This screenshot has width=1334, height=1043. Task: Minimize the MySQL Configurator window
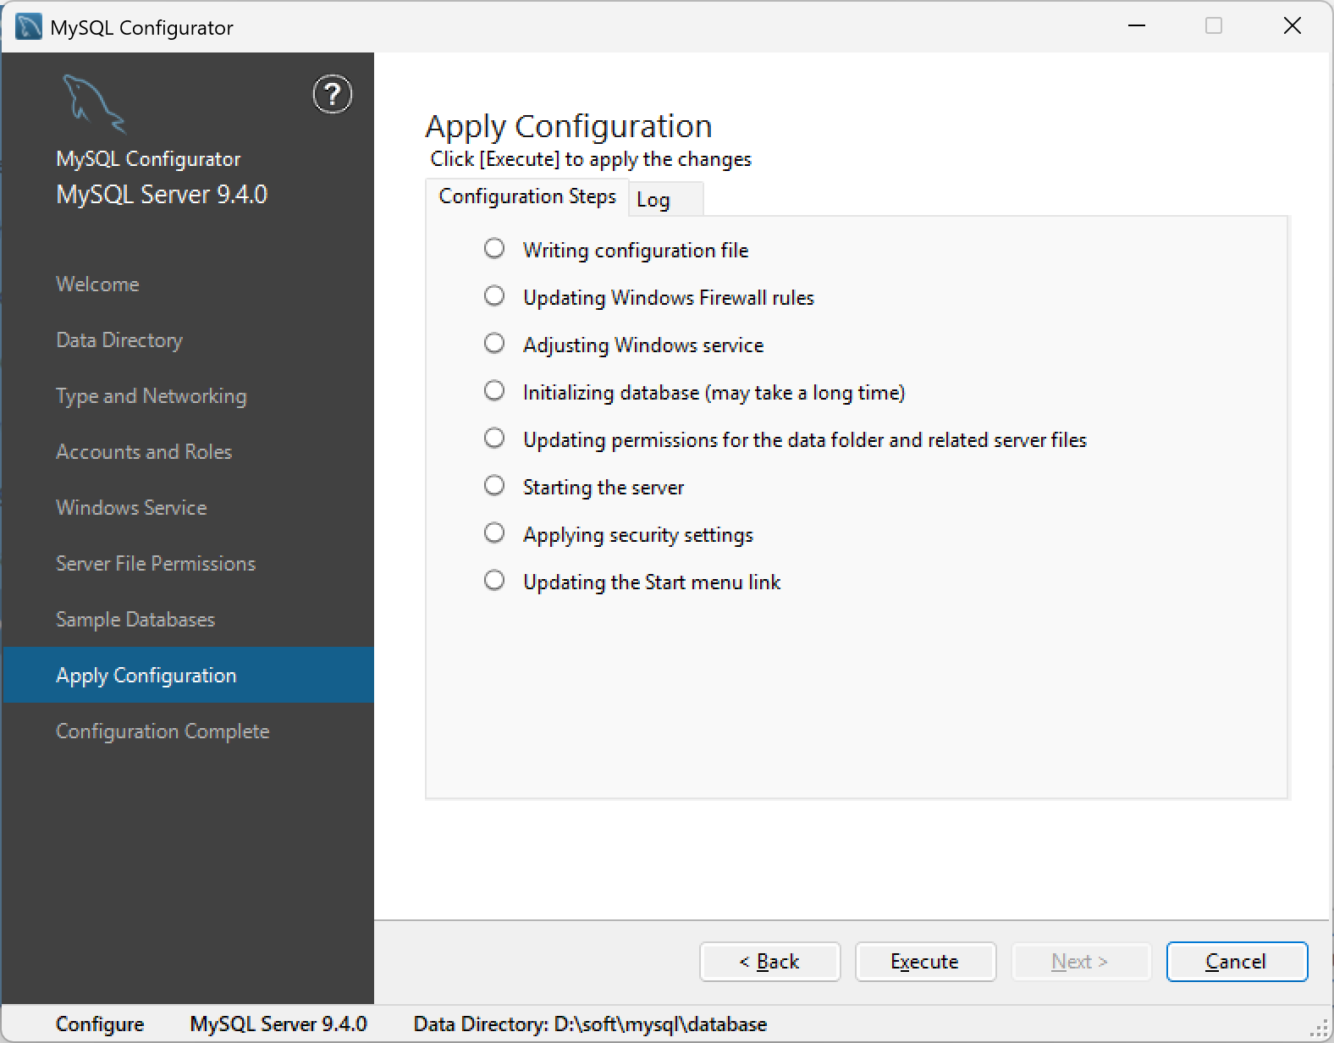[x=1137, y=26]
